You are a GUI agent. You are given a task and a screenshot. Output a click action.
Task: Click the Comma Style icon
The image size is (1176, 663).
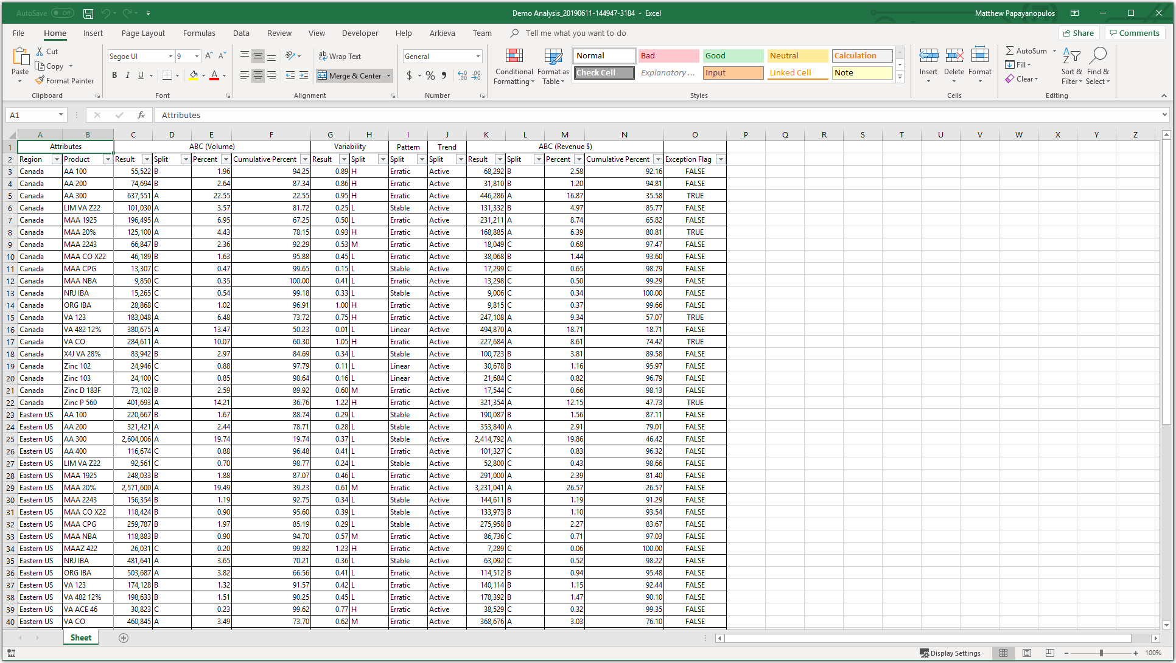[x=444, y=75]
